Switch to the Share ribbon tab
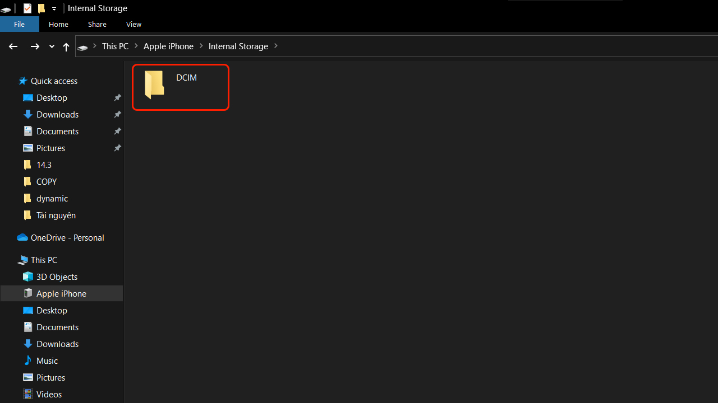Screen dimensions: 718x403 pos(97,24)
